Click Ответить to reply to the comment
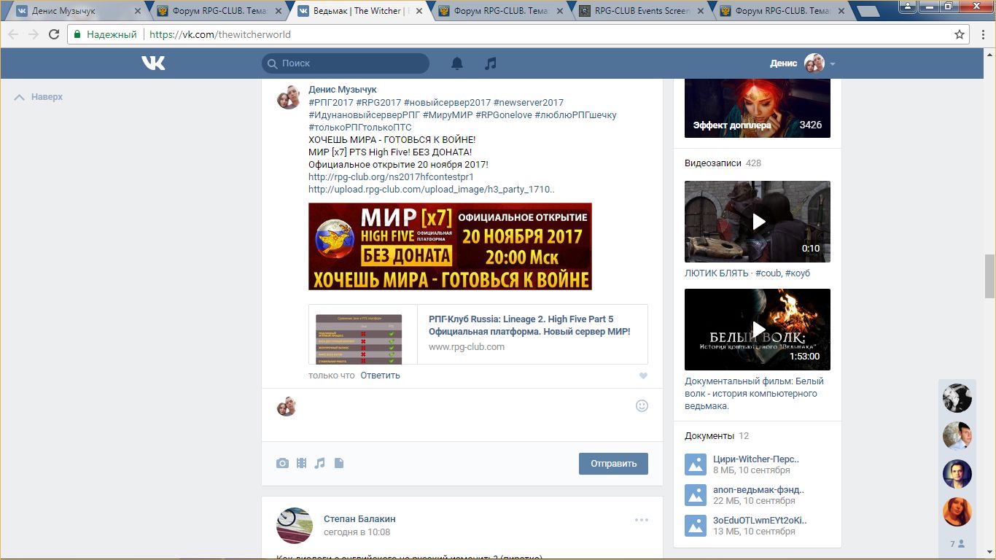This screenshot has height=560, width=996. point(380,376)
